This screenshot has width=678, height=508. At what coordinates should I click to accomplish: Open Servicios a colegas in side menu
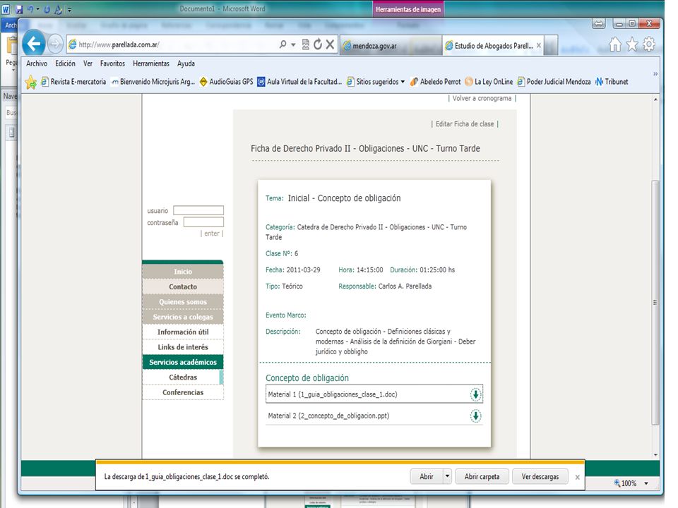point(183,317)
